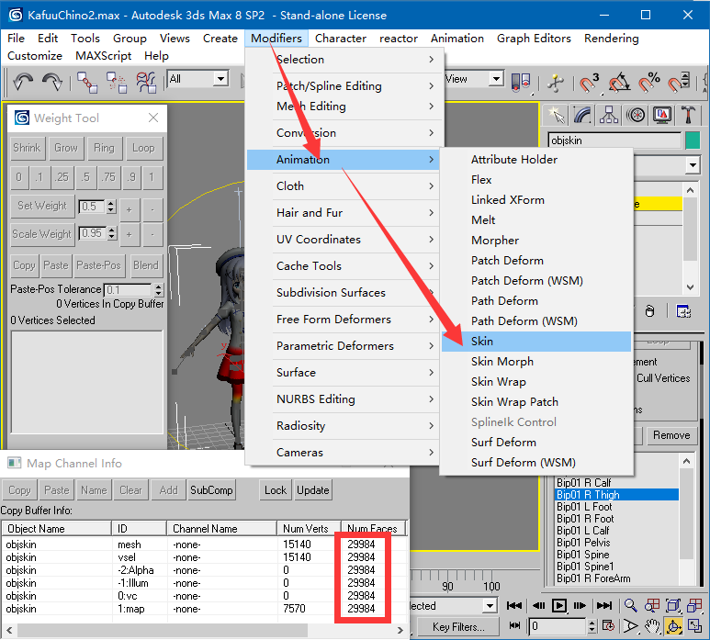Image resolution: width=710 pixels, height=640 pixels.
Task: Toggle the Angle Snap icon
Action: [x=619, y=84]
